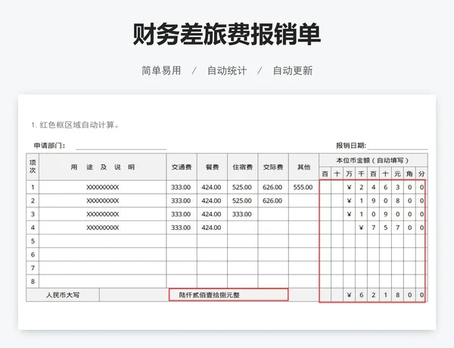Viewport: 454px width, 348px height.
Task: Select row 2 交通费 value 333.00
Action: point(182,200)
